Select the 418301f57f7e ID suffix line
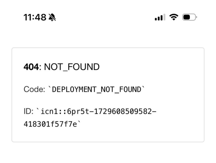 tap(51, 124)
